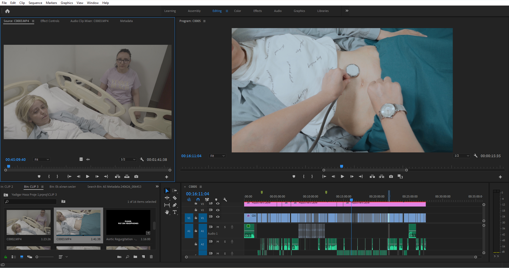This screenshot has width=509, height=268.
Task: Toggle timeline Snap magnet icon
Action: (x=198, y=200)
